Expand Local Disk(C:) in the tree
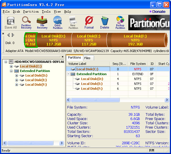The height and width of the screenshot is (154, 171). (11, 66)
